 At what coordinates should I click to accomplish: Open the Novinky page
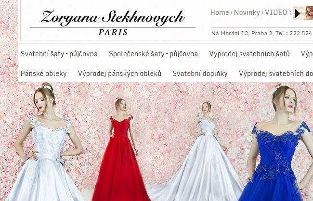click(x=247, y=13)
